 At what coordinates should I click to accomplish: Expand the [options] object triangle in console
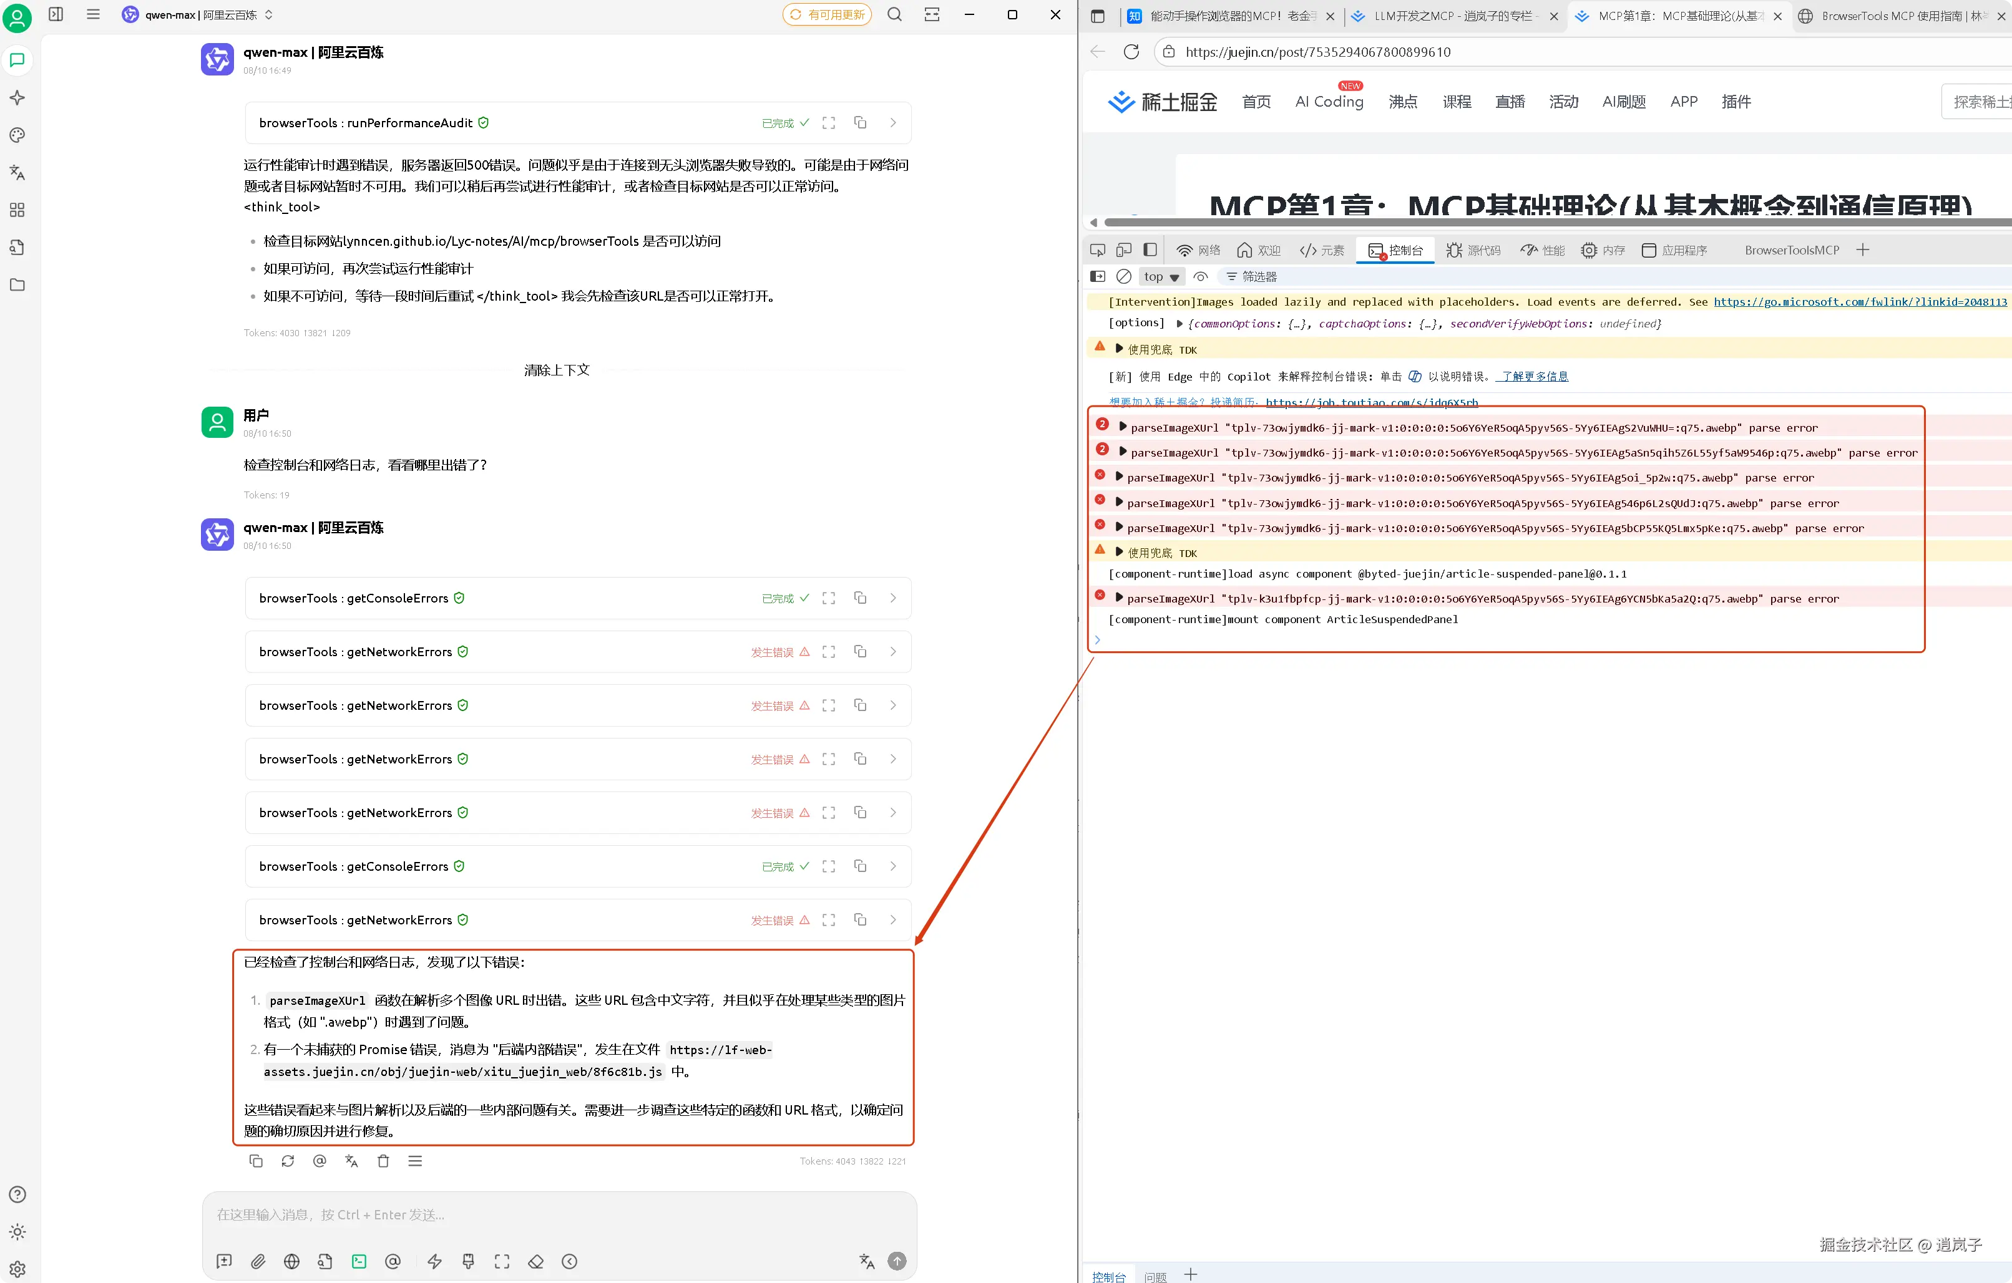pyautogui.click(x=1179, y=323)
